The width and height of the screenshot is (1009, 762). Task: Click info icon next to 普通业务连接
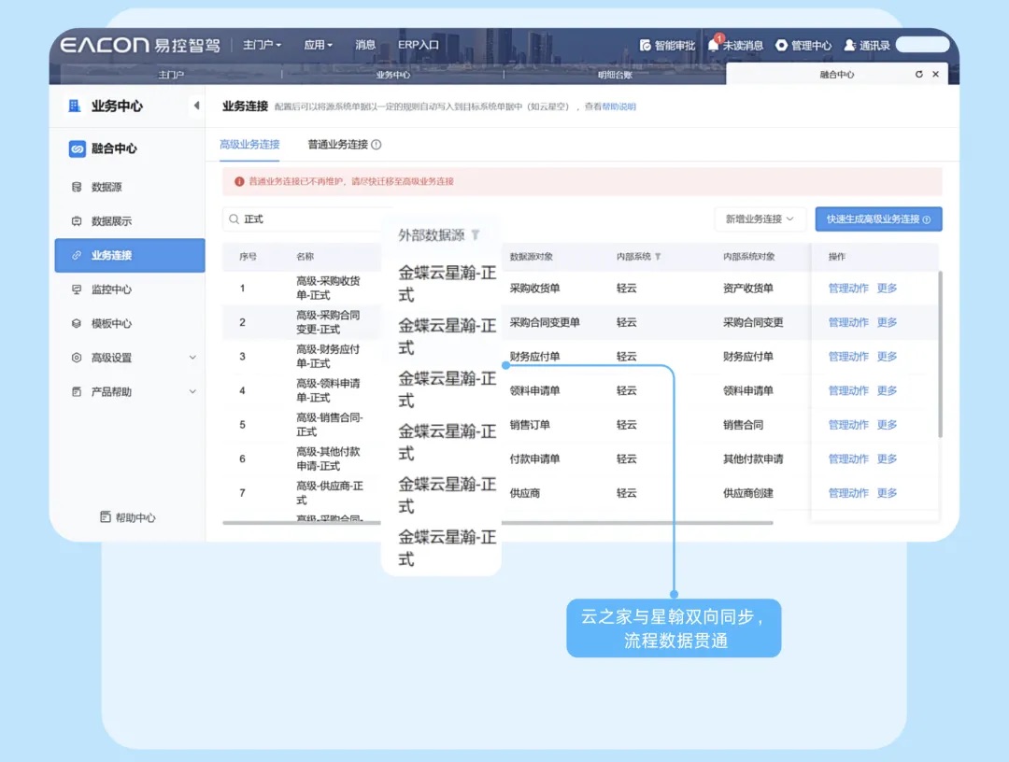point(377,145)
